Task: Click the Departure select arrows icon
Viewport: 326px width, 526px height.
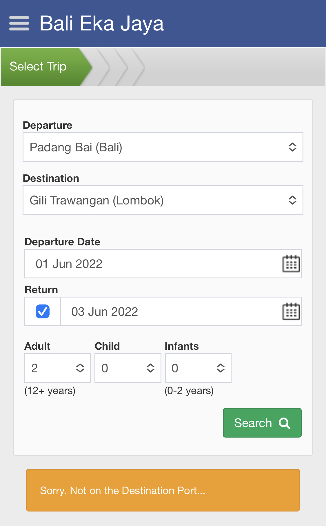Action: tap(292, 147)
